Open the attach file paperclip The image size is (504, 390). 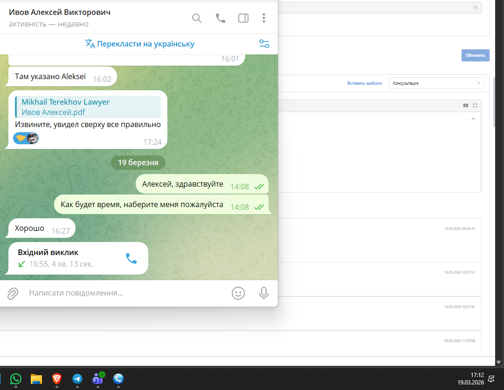[13, 293]
